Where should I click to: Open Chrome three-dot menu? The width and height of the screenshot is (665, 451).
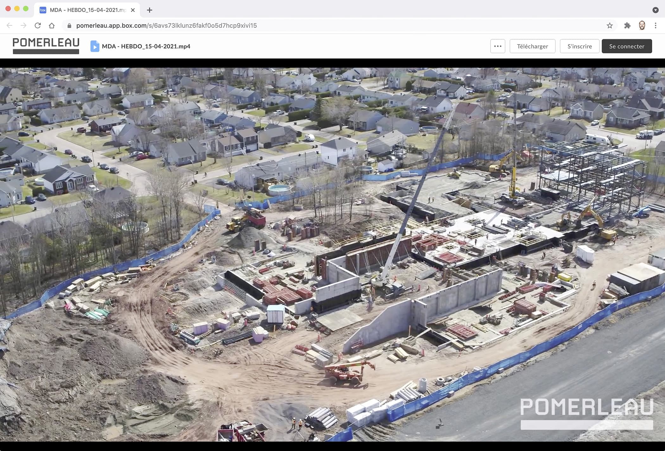[x=655, y=26]
